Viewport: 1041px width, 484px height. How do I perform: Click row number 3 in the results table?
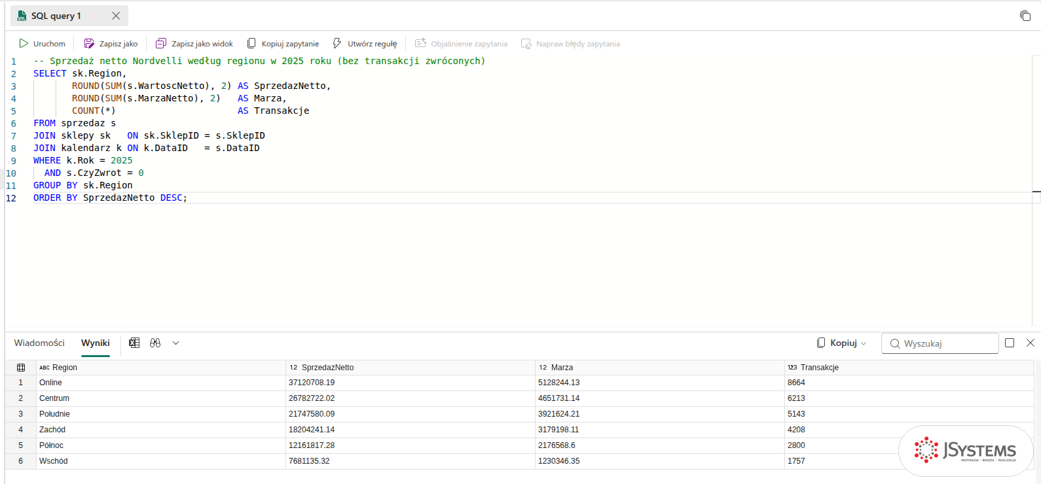click(x=21, y=414)
